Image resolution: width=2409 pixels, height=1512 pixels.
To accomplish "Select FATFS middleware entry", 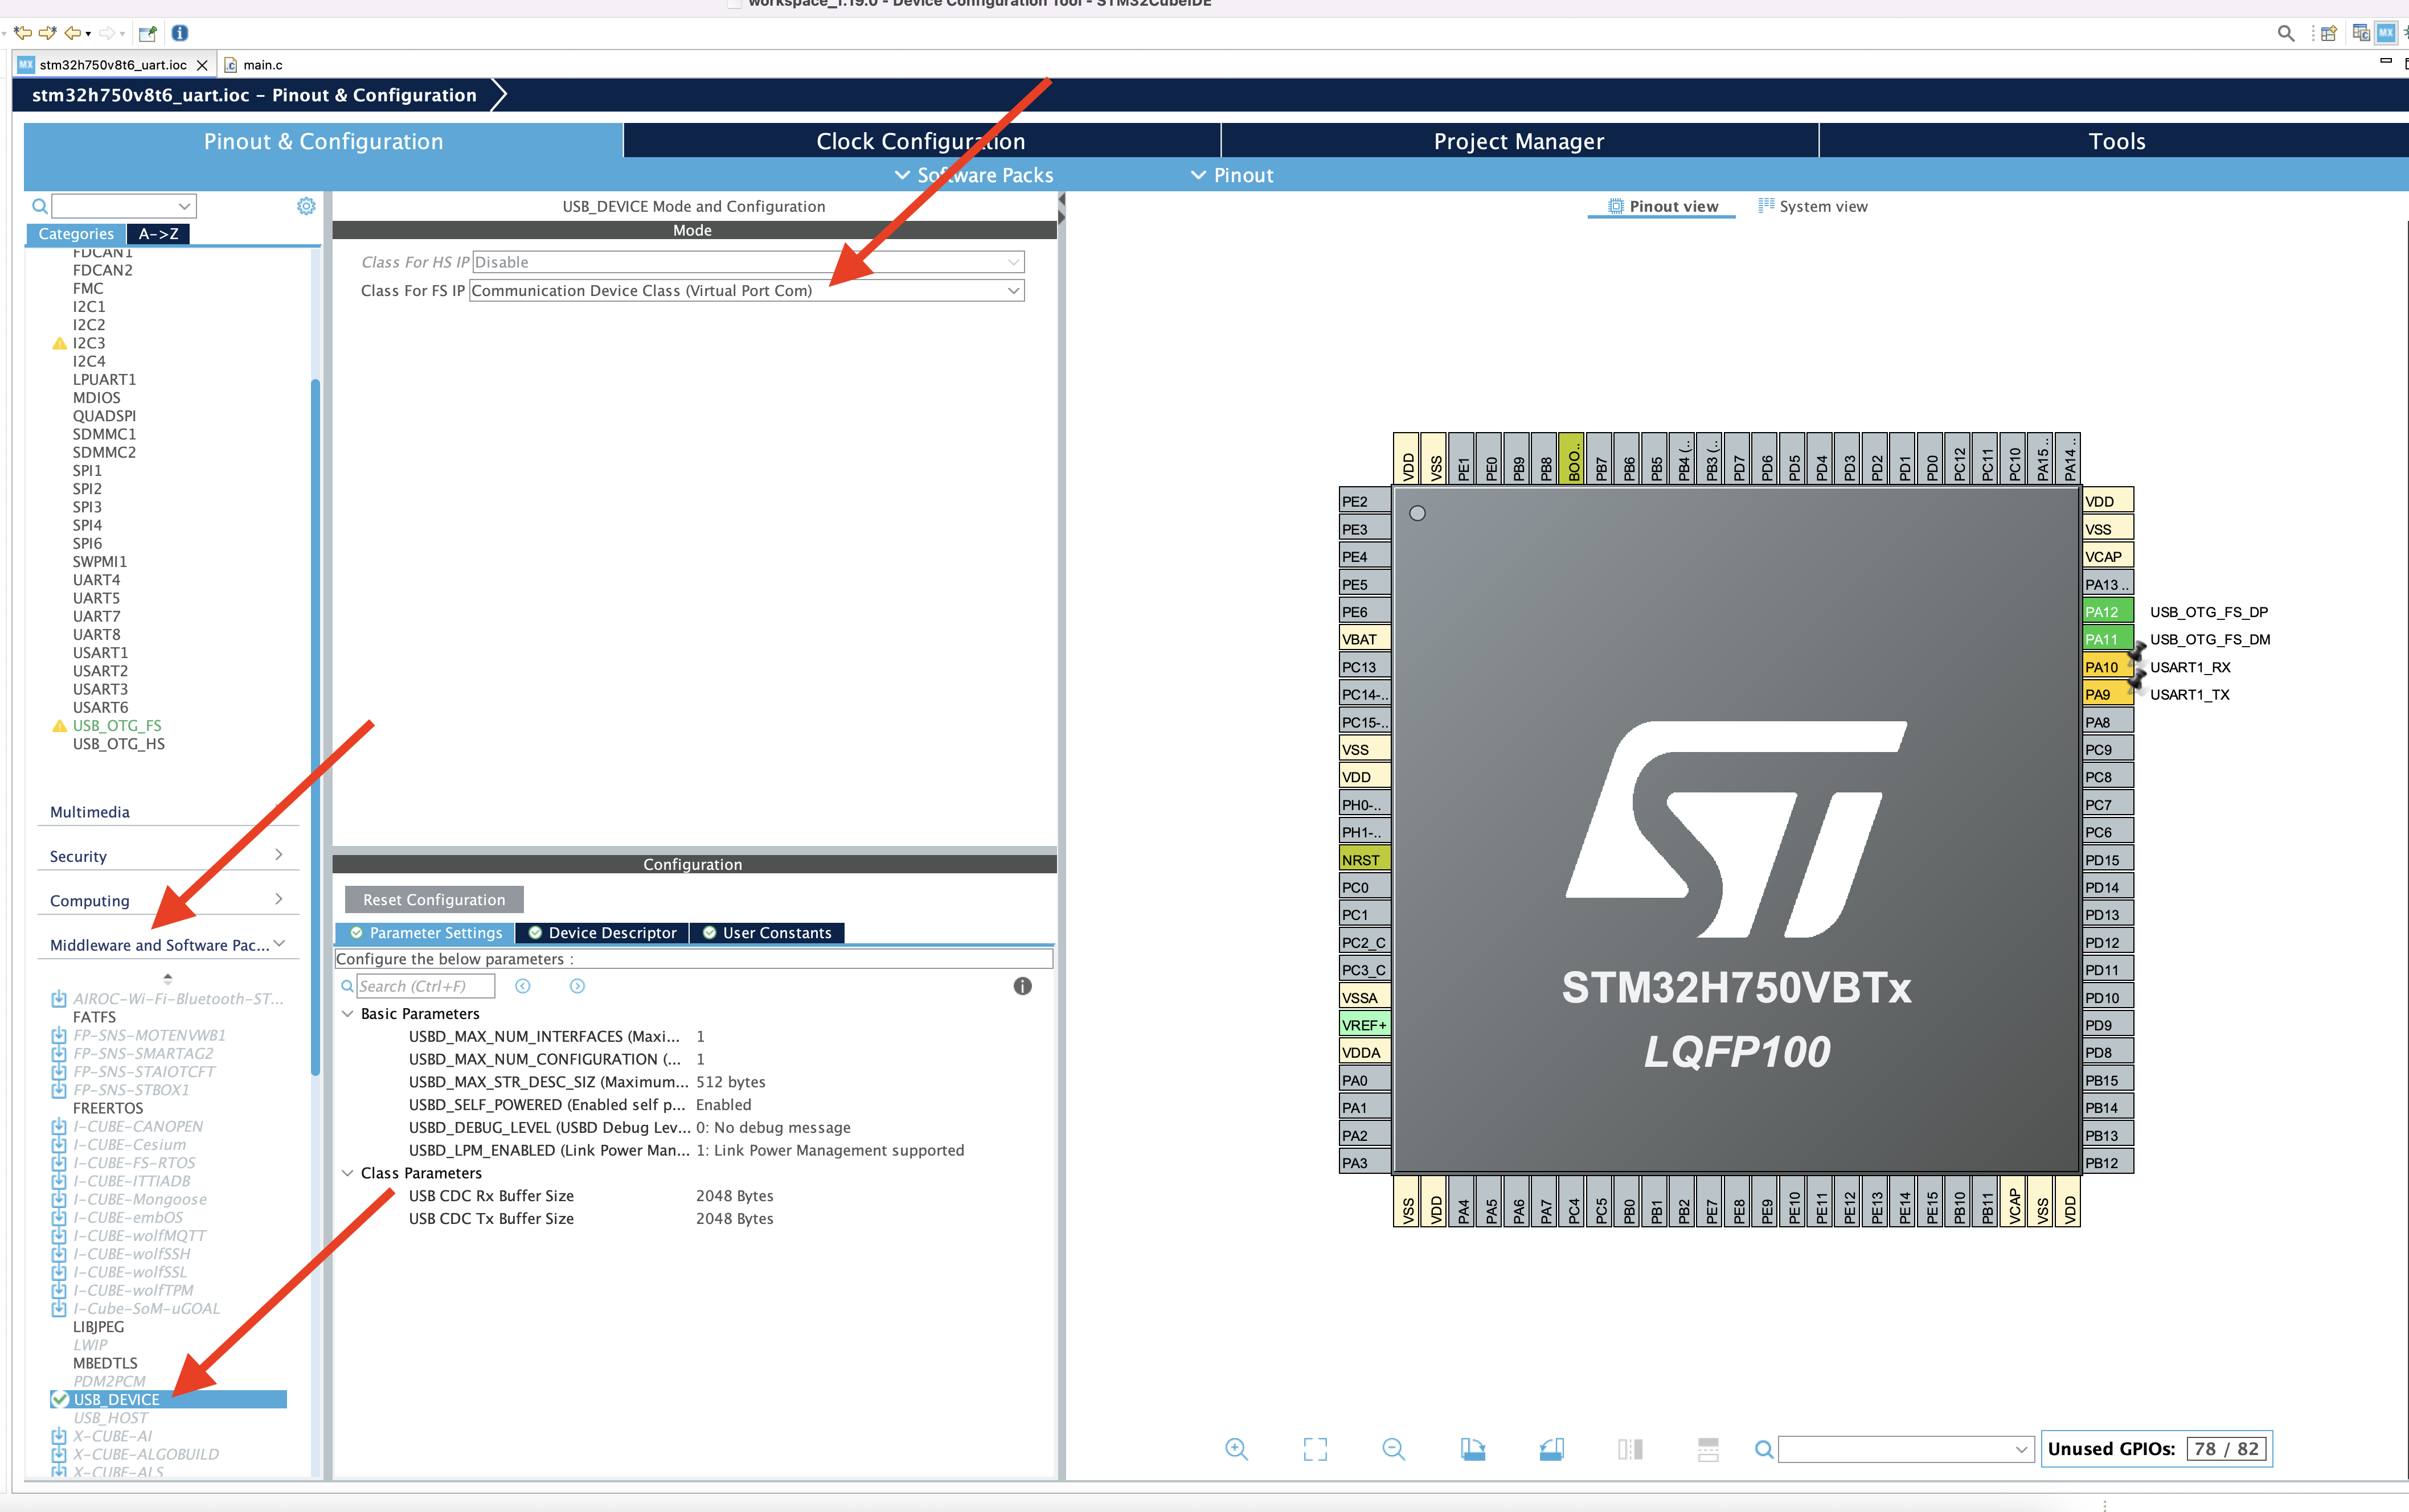I will click(94, 1017).
